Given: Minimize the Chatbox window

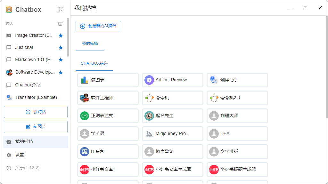Looking at the screenshot, I should pos(291,8).
